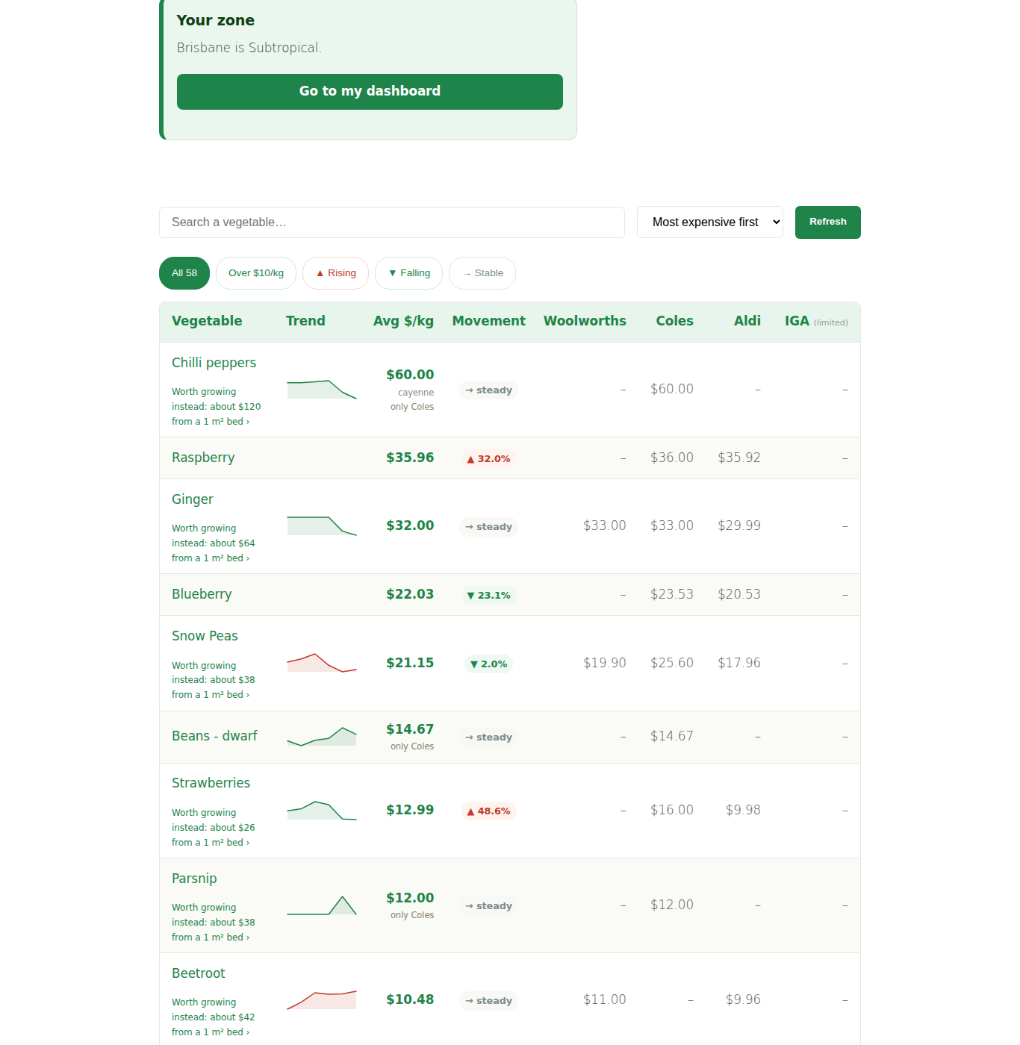Viewport: 1020px width, 1045px height.
Task: Click the Go to my dashboard button
Action: click(x=370, y=92)
